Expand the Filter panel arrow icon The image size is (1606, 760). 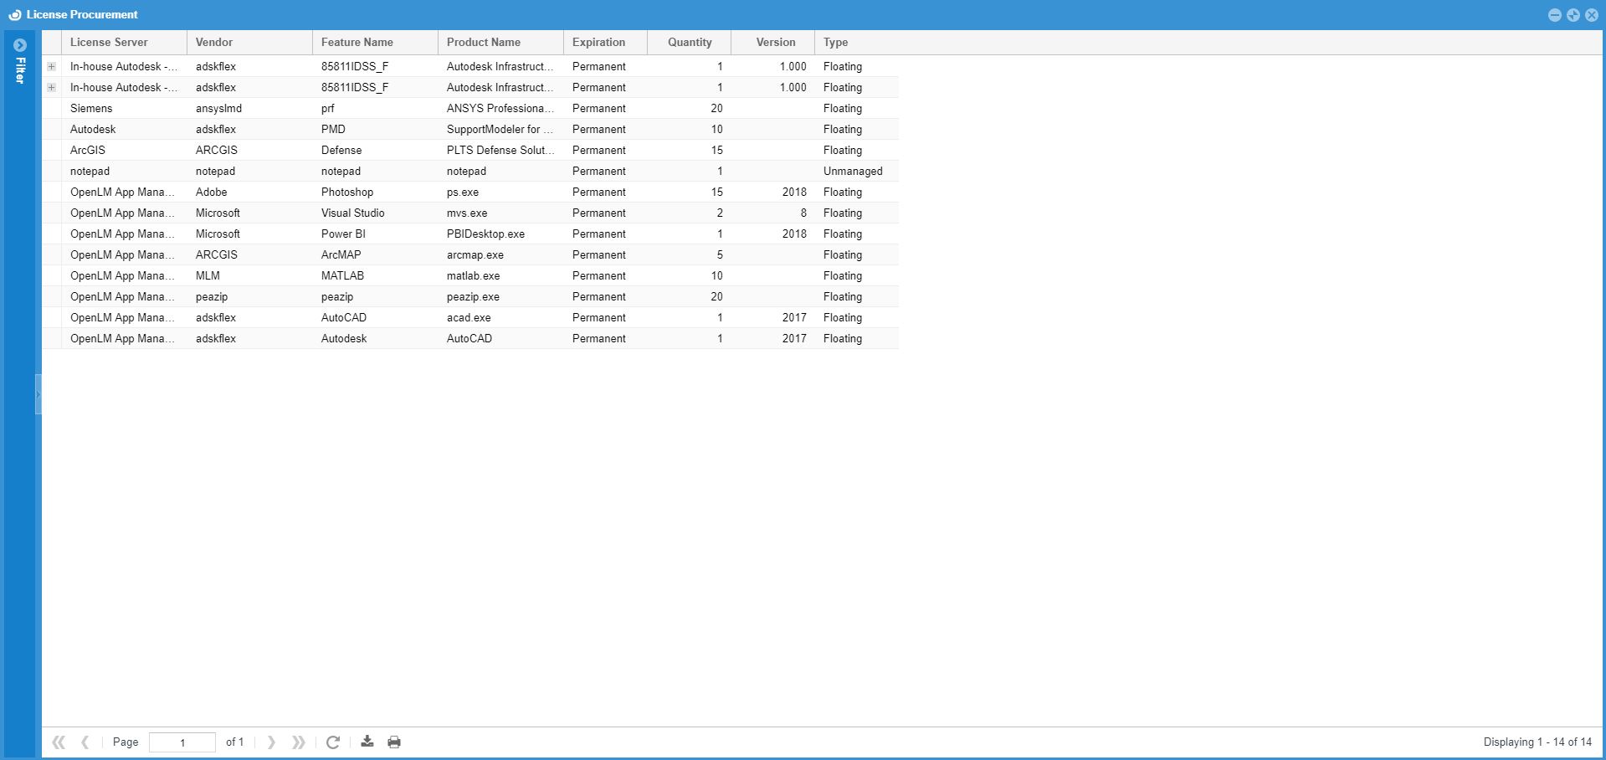(20, 45)
